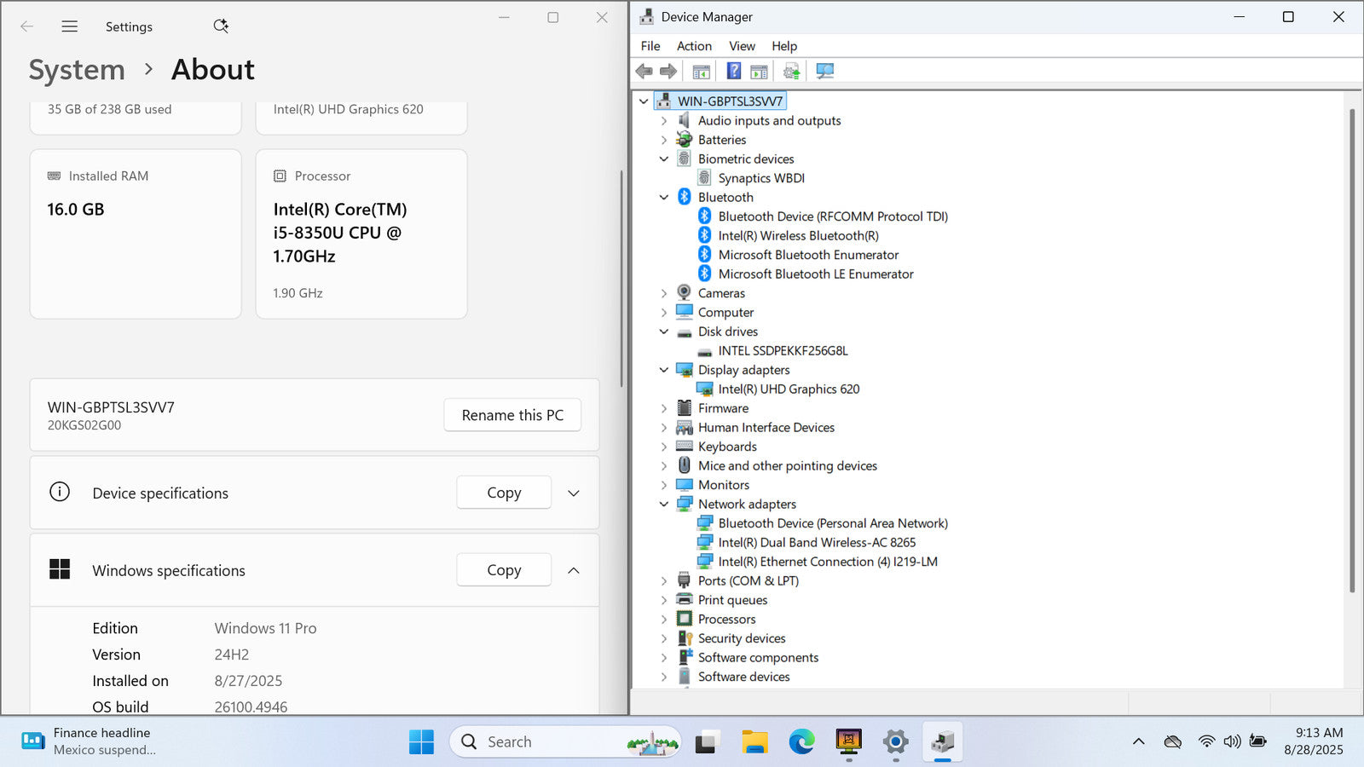
Task: Expand Device specifications section chevron
Action: (x=574, y=493)
